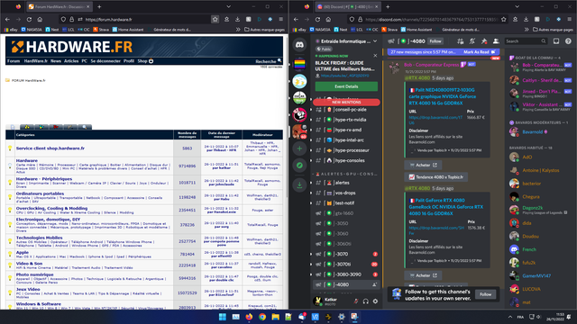This screenshot has width=577, height=324.
Task: Click bookmark star in hardware.fr window
Action: click(215, 20)
